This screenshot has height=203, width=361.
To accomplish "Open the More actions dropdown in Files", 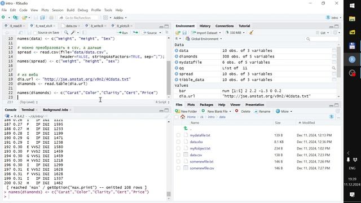I will 284,111.
